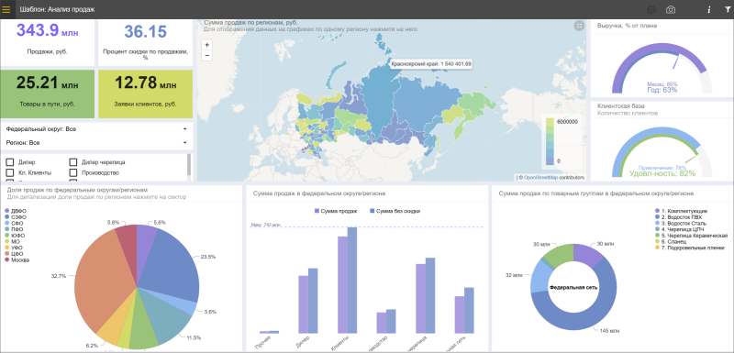Open the Регион dropdown list
The width and height of the screenshot is (734, 353).
[96, 143]
